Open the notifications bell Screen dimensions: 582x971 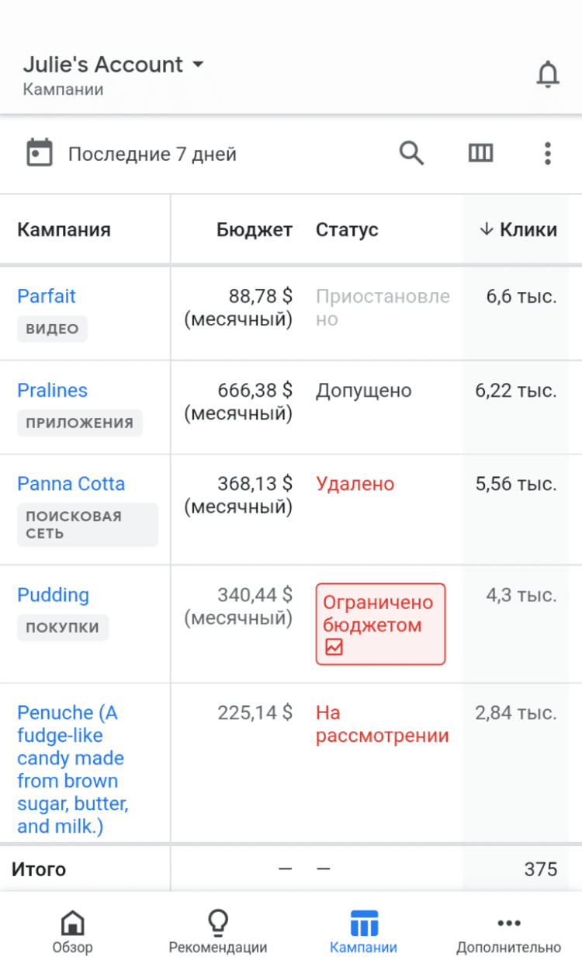tap(548, 75)
